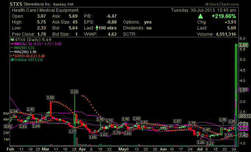Click the 1.21 low price label
Viewport: 251px width, 152px height.
click(x=210, y=143)
